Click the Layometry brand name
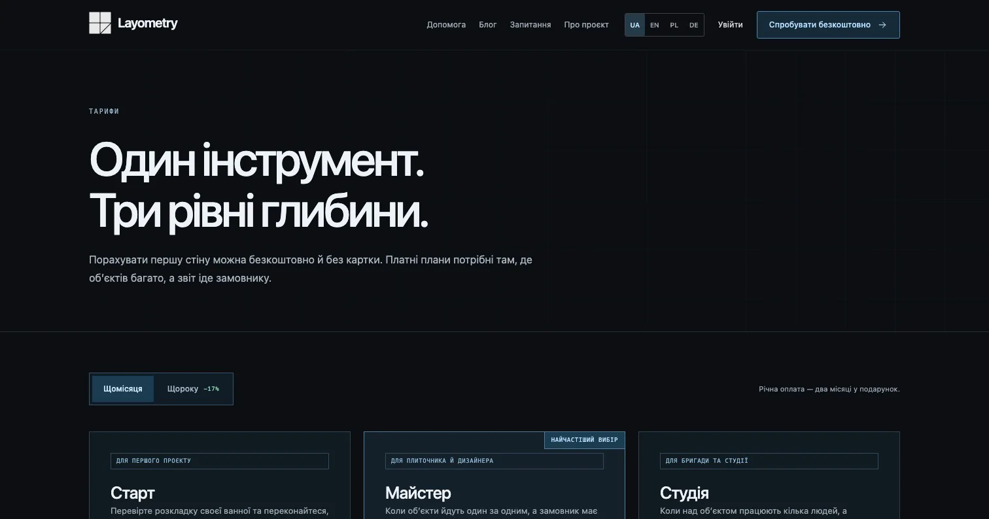Image resolution: width=989 pixels, height=519 pixels. coord(148,24)
